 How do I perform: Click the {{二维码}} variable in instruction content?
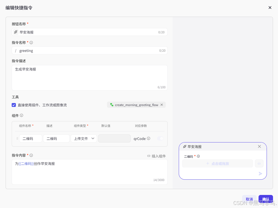click(x=26, y=164)
